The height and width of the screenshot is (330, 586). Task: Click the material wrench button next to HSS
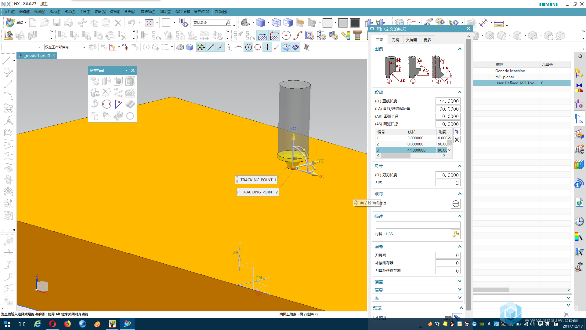pyautogui.click(x=456, y=234)
